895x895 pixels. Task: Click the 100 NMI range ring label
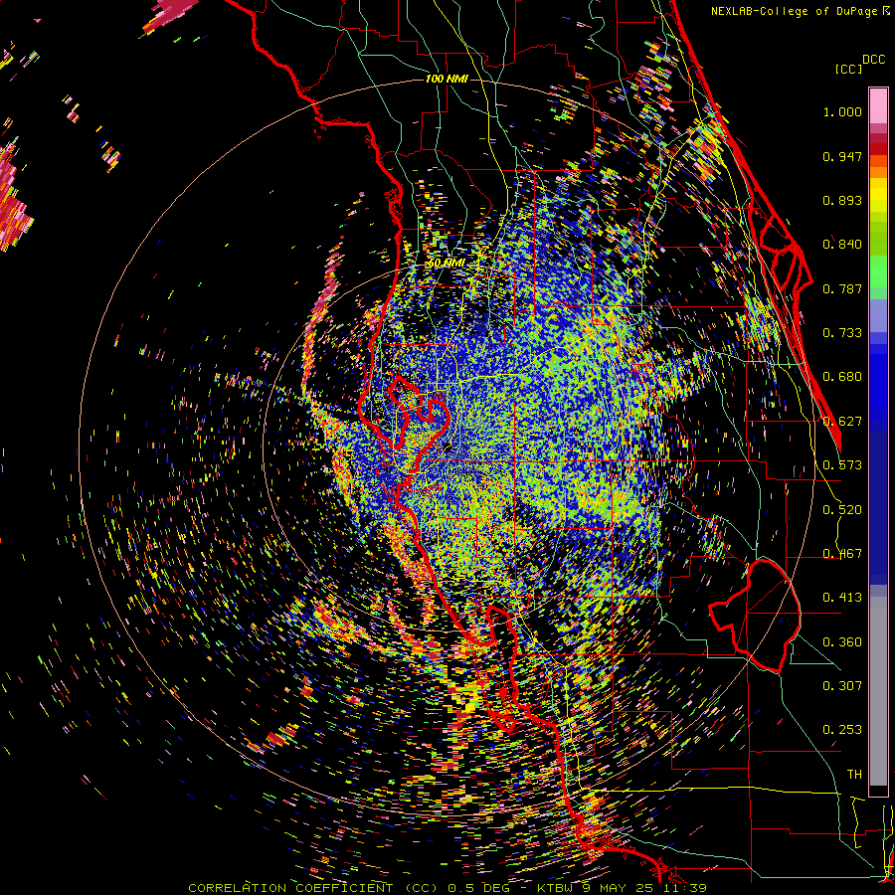[x=447, y=79]
